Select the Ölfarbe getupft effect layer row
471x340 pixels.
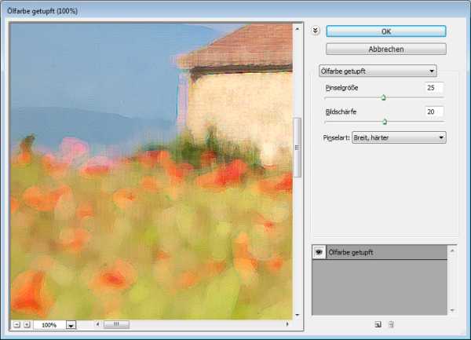(x=386, y=252)
